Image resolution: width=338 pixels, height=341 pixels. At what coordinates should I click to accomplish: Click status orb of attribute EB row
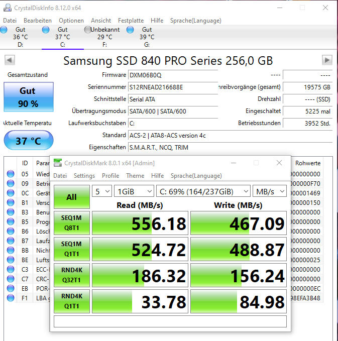point(11,288)
